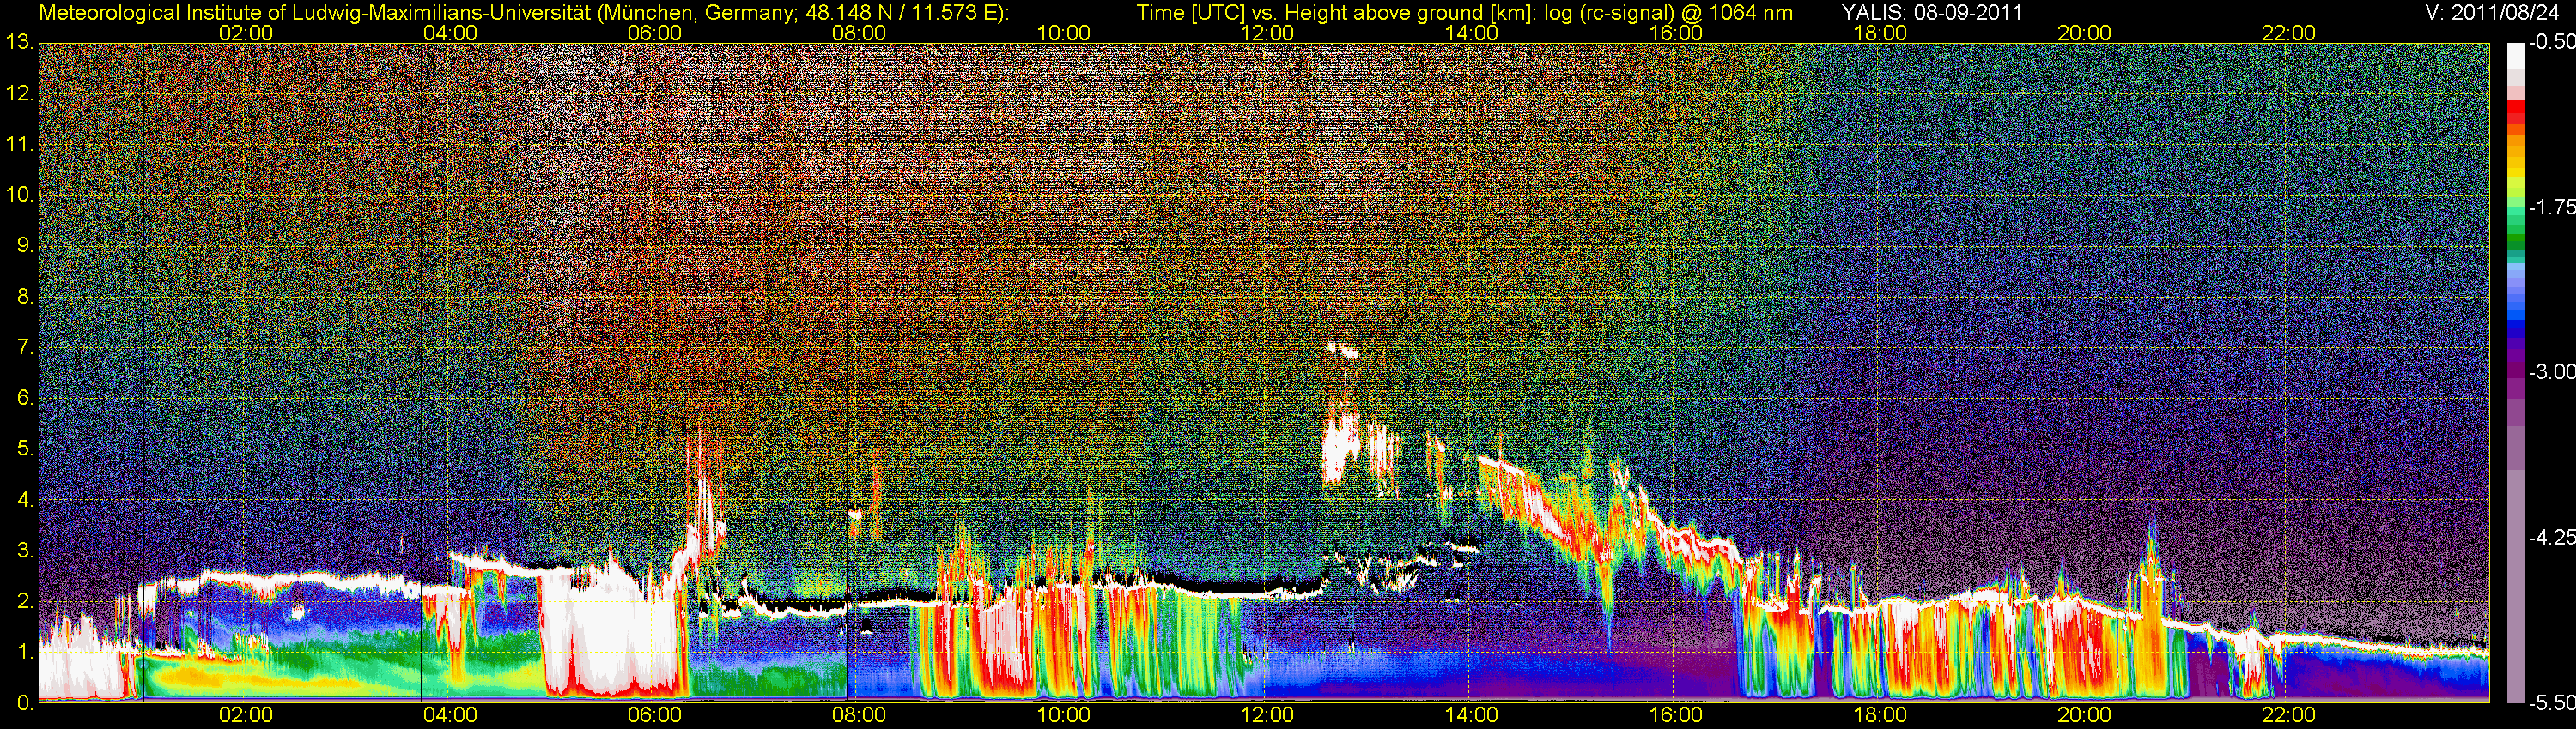Click the bottom axis 14:00 time label
This screenshot has width=2576, height=729.
(x=1471, y=715)
